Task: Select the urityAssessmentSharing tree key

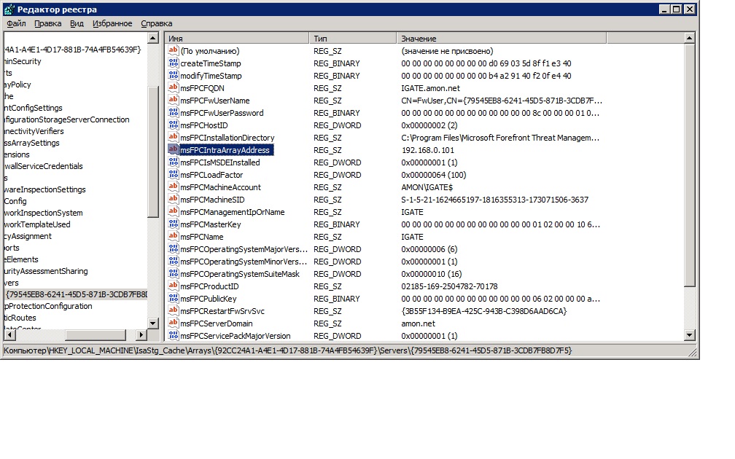Action: click(46, 271)
